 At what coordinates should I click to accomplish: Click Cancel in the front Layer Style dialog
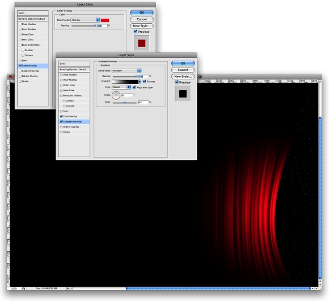183,70
